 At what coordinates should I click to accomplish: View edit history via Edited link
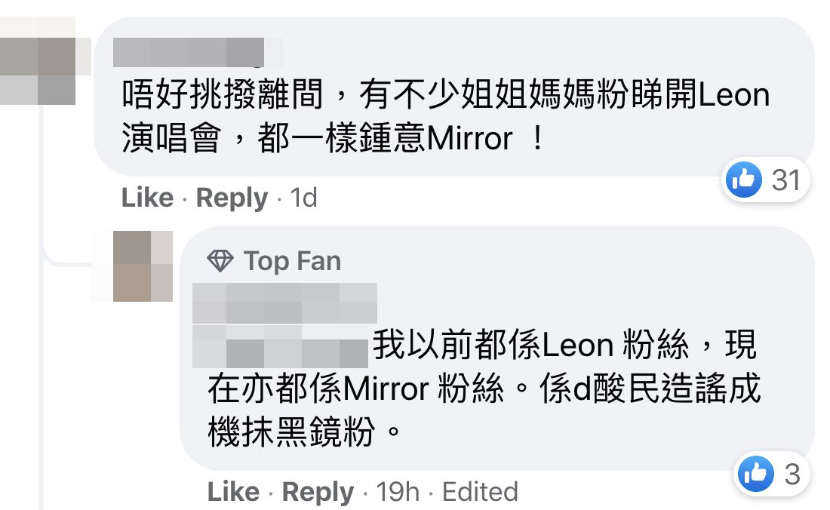click(480, 493)
